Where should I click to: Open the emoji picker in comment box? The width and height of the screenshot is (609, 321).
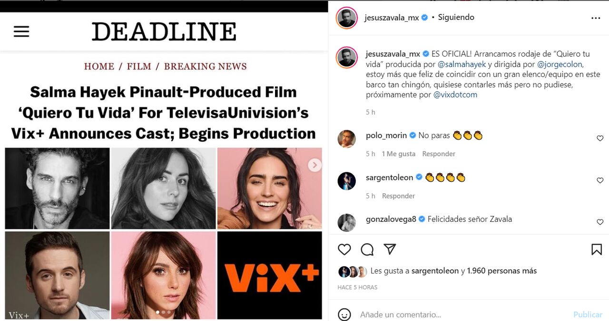pyautogui.click(x=344, y=314)
